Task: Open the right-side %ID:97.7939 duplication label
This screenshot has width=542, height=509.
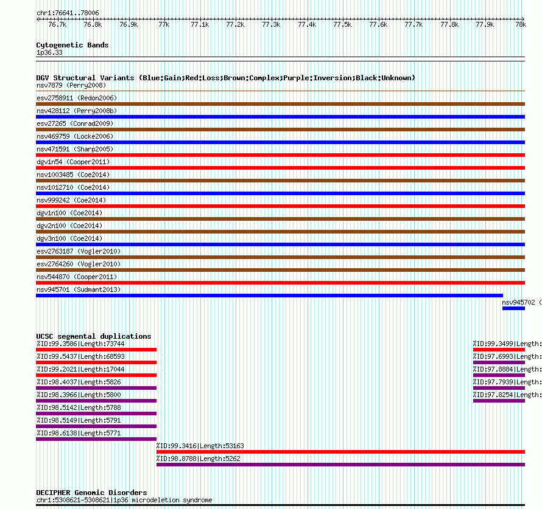Action: (507, 382)
